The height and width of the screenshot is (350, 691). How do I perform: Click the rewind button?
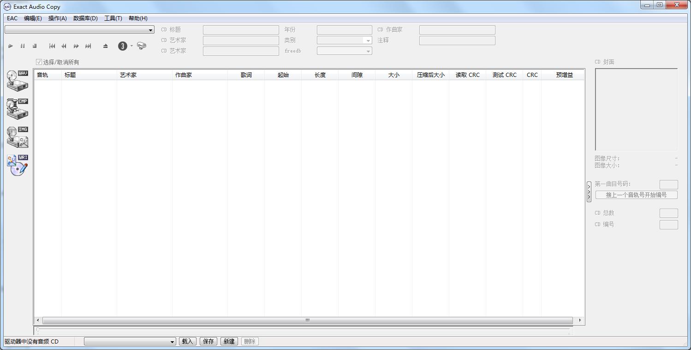64,46
